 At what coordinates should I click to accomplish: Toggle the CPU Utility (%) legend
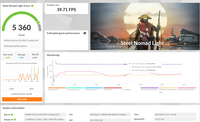click(x=126, y=90)
